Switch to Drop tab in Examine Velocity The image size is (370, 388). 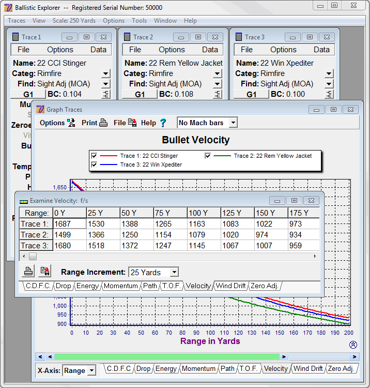coord(63,286)
